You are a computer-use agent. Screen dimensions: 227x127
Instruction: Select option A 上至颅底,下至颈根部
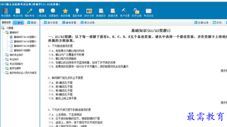pyautogui.click(x=50, y=115)
